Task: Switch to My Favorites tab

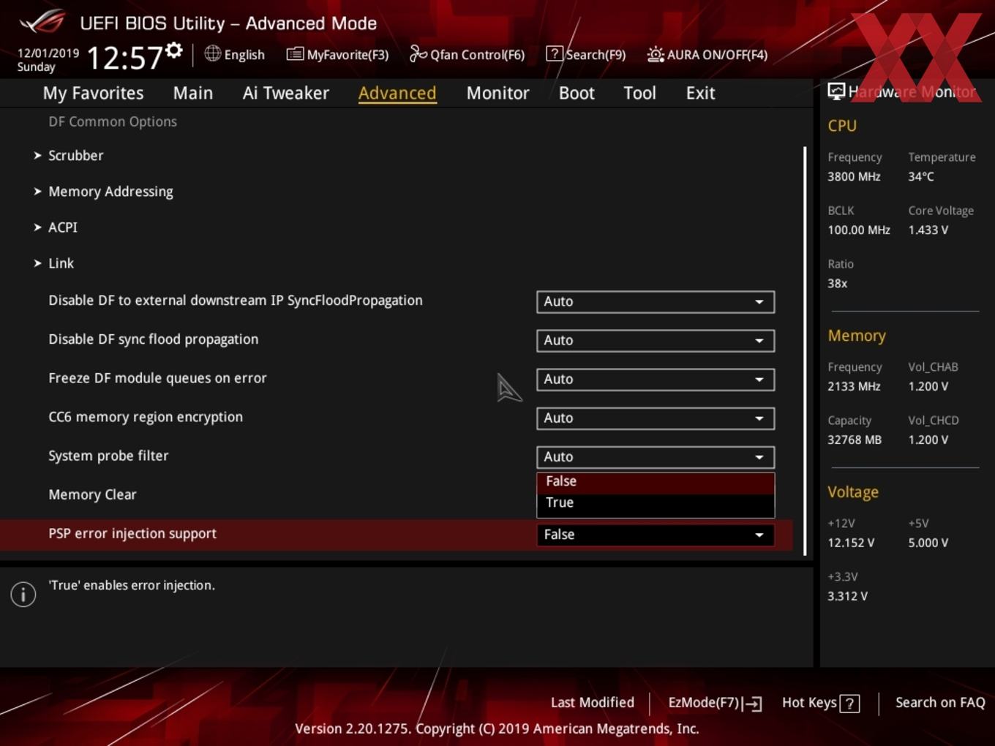Action: 93,93
